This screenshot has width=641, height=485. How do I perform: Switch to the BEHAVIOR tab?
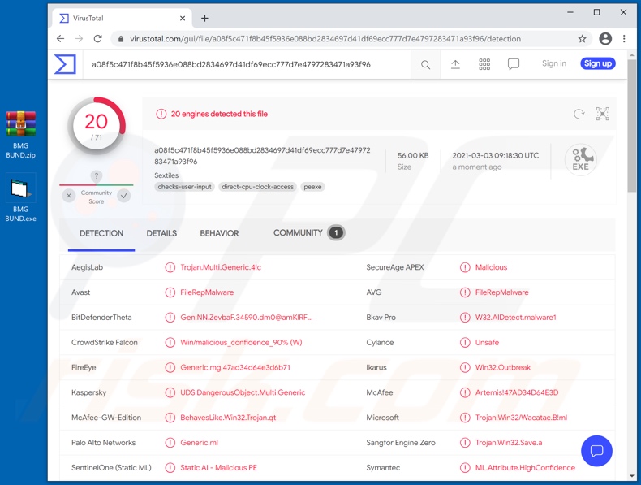[x=219, y=233]
